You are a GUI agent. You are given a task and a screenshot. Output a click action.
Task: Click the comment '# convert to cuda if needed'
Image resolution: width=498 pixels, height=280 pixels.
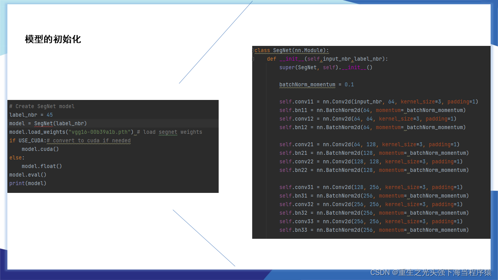[x=89, y=140]
